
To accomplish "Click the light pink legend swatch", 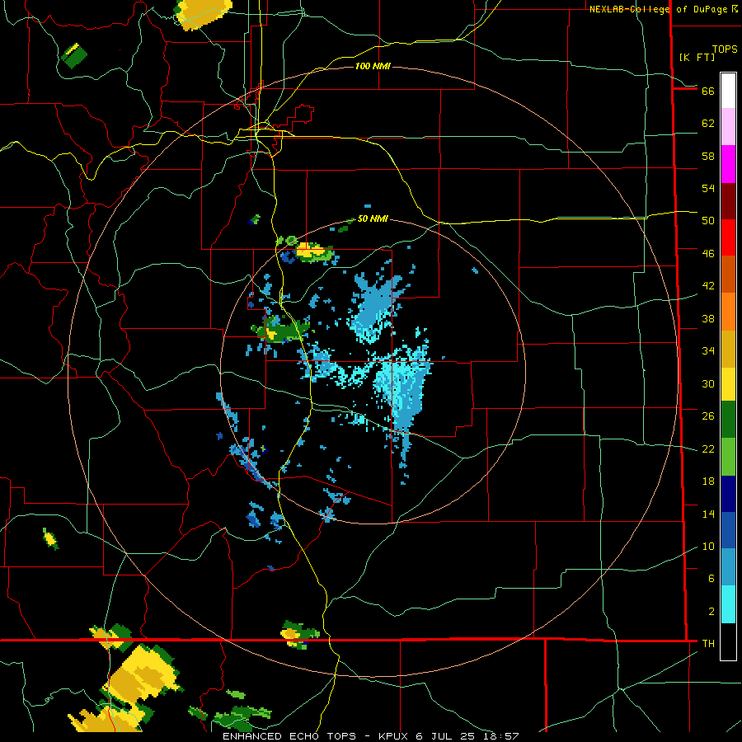I will tap(728, 126).
